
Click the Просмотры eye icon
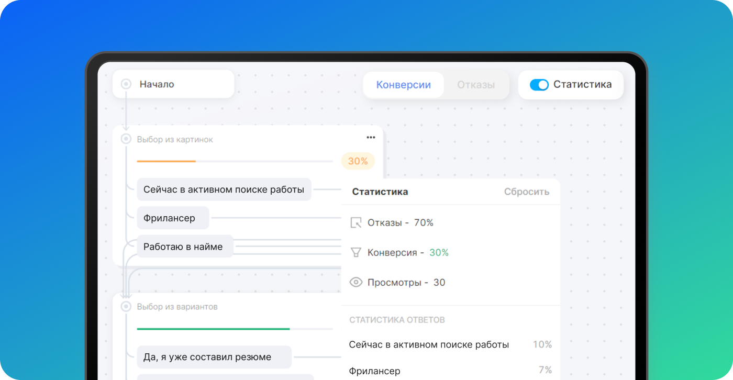[356, 283]
